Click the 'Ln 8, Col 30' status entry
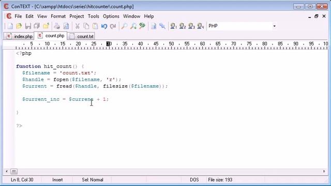 (x=22, y=180)
